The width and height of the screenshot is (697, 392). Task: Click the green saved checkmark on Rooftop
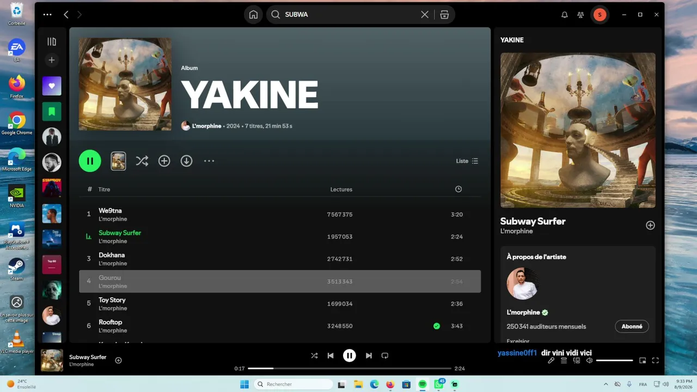[437, 326]
